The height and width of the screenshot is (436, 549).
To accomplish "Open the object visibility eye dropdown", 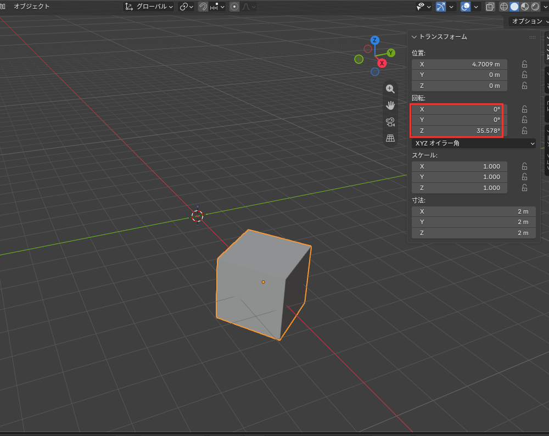I will [423, 7].
